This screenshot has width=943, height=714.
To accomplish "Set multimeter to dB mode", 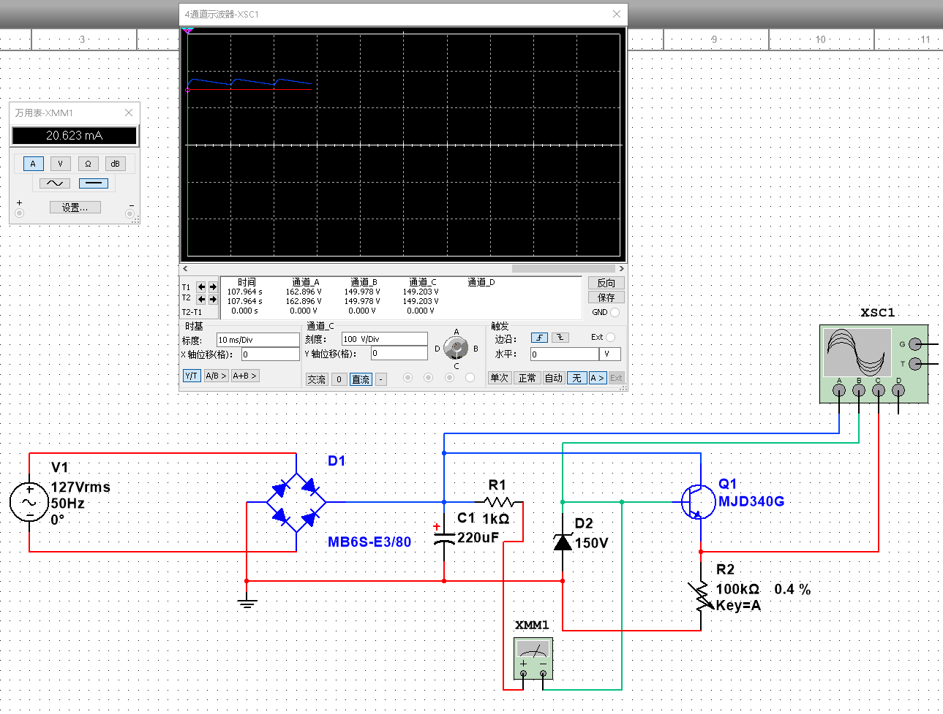I will click(x=115, y=164).
